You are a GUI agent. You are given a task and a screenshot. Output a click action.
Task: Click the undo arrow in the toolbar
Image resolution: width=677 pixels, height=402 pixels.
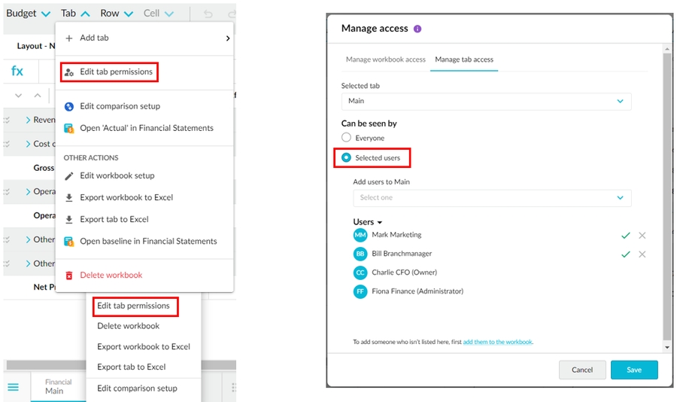(208, 14)
